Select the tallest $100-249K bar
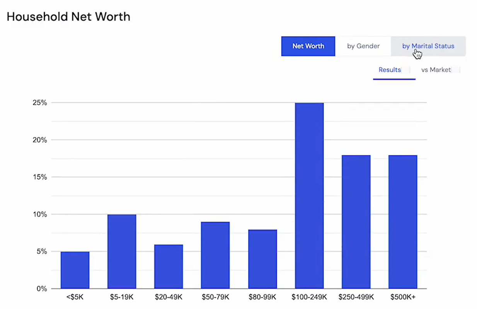The height and width of the screenshot is (309, 477). pos(309,196)
